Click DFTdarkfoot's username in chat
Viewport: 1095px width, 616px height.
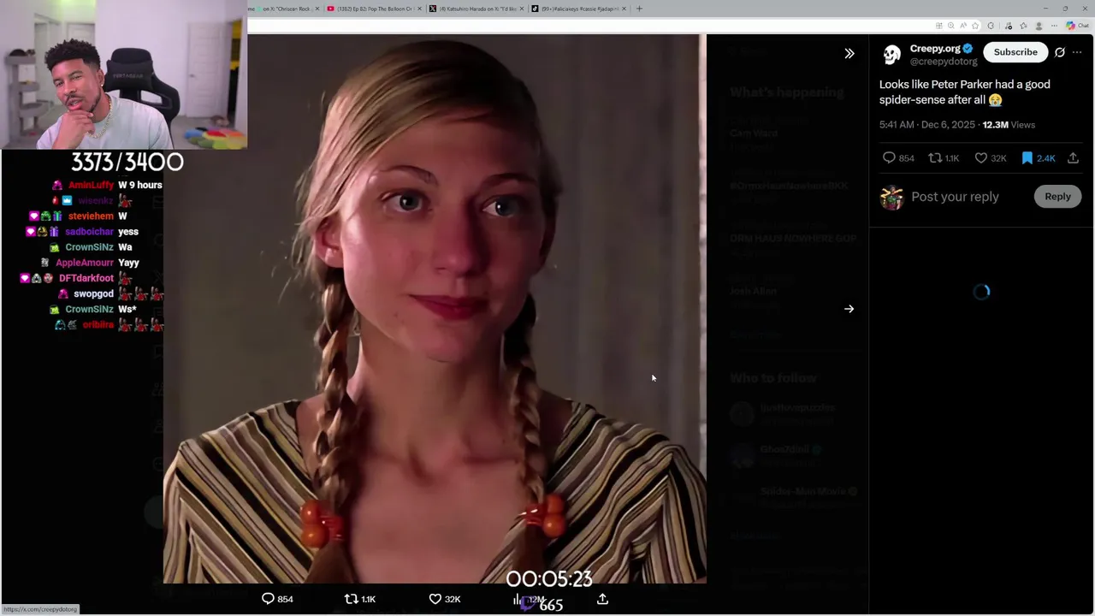click(86, 278)
